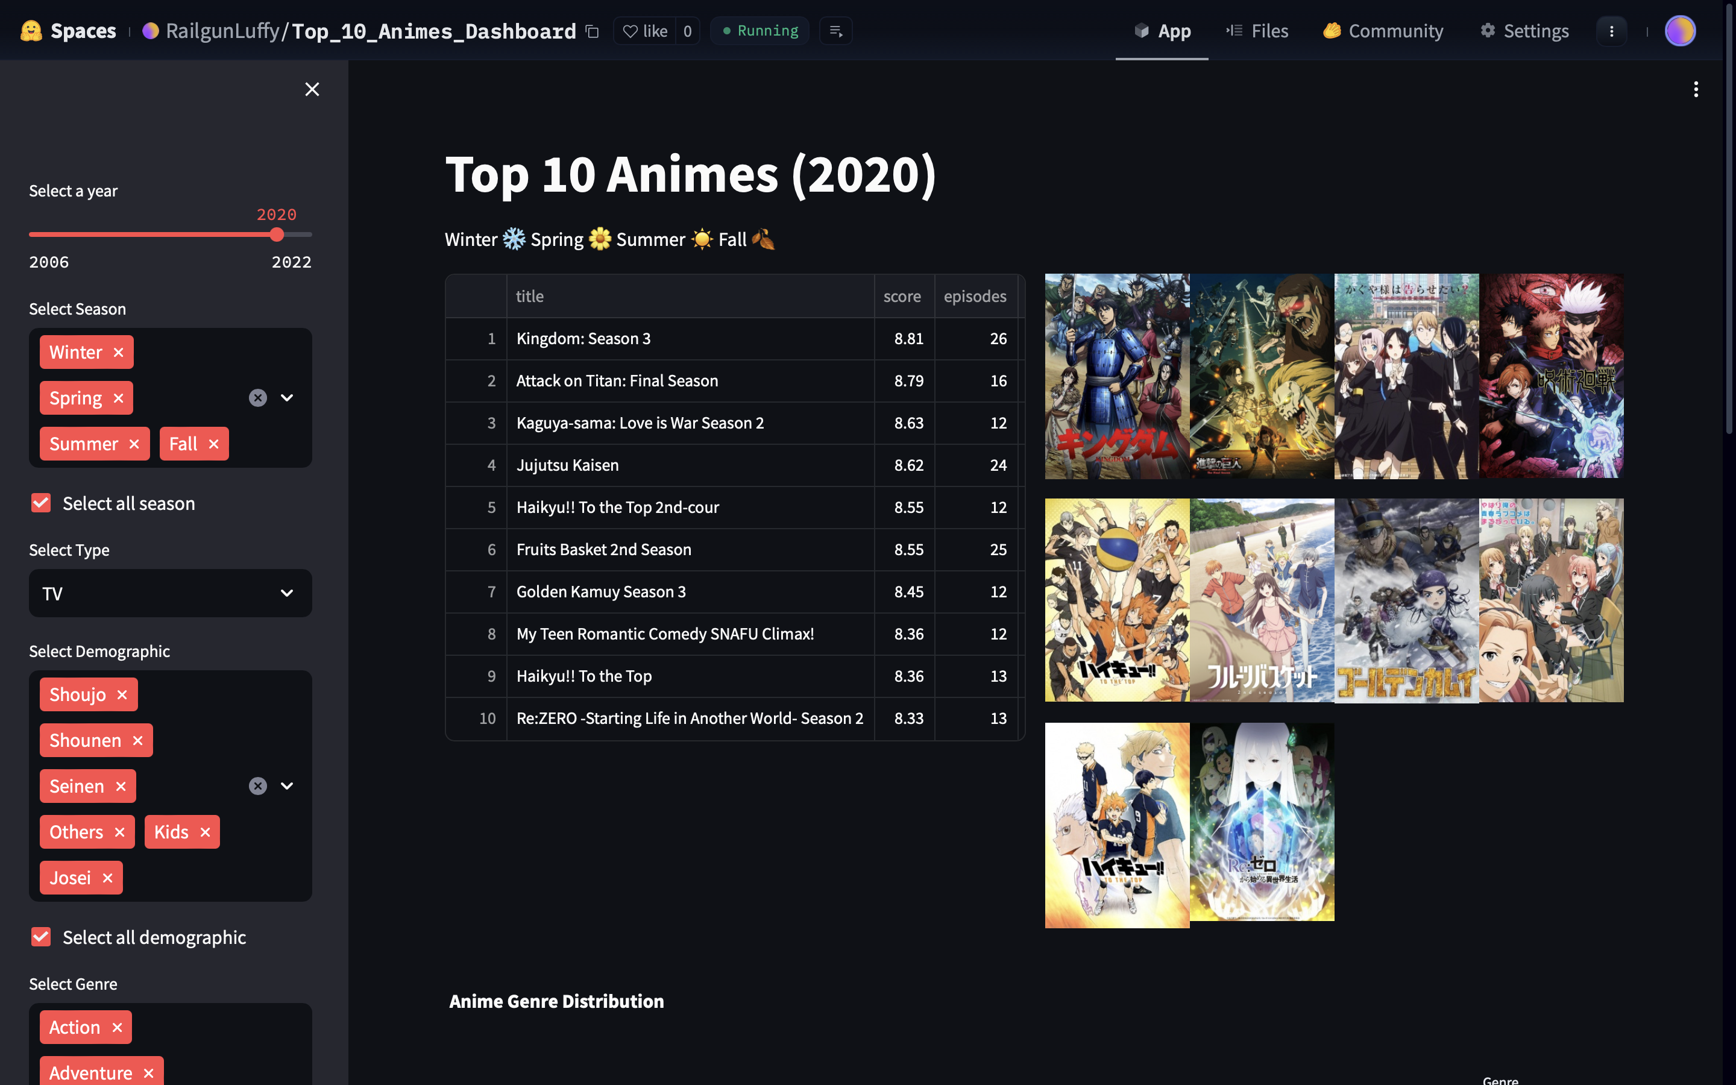This screenshot has width=1736, height=1085.
Task: Clear all selected seasons
Action: tap(257, 398)
